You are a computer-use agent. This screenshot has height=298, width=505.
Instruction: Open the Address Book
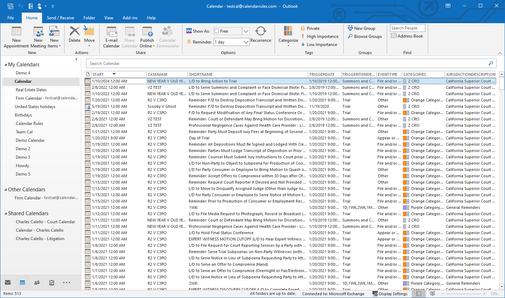(x=407, y=36)
